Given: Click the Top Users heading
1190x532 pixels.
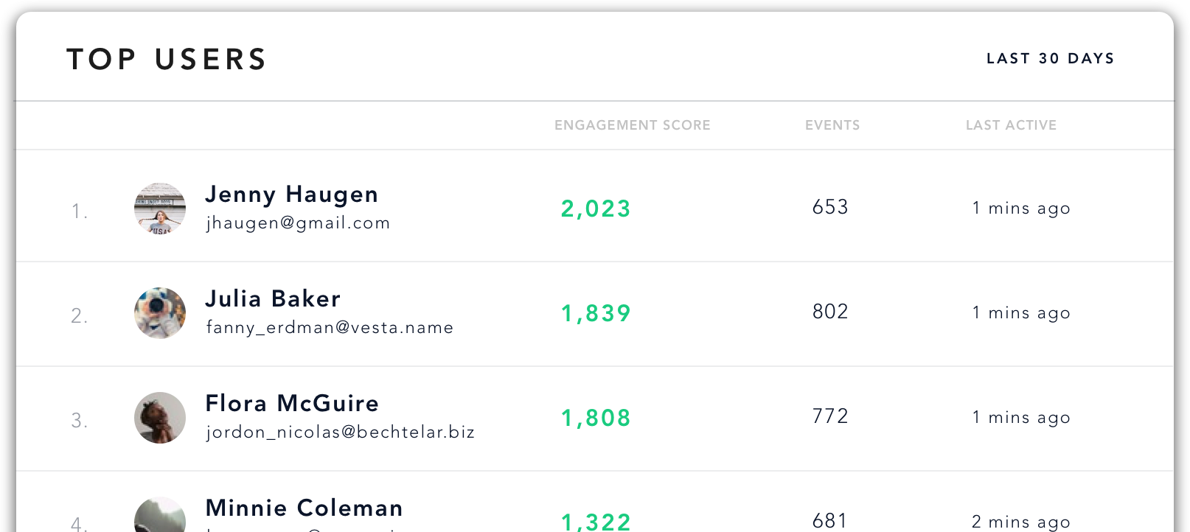Looking at the screenshot, I should pyautogui.click(x=167, y=60).
